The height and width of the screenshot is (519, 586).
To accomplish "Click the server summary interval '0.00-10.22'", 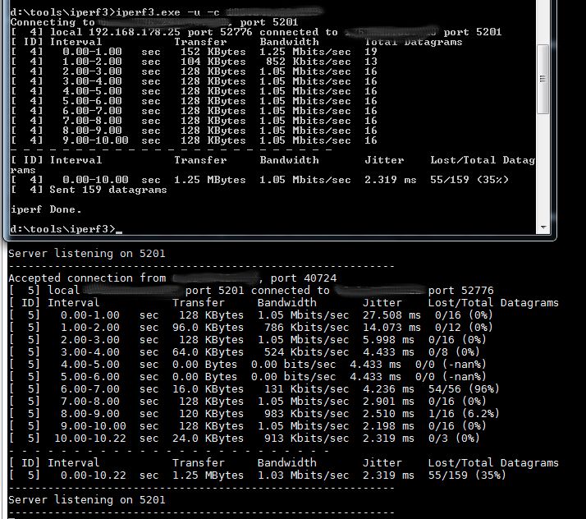I will (94, 475).
